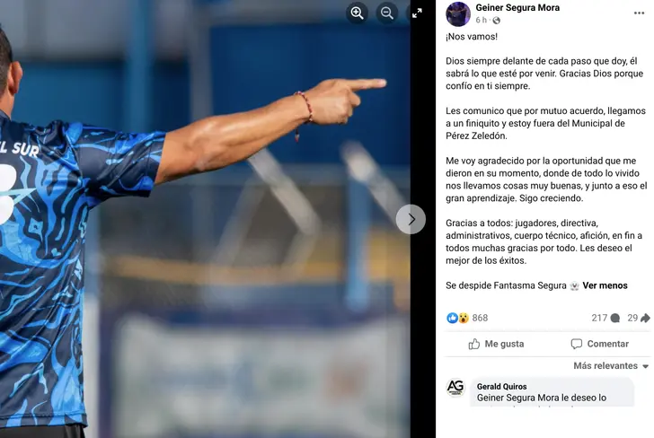Open the post options three-dot menu

[x=639, y=13]
